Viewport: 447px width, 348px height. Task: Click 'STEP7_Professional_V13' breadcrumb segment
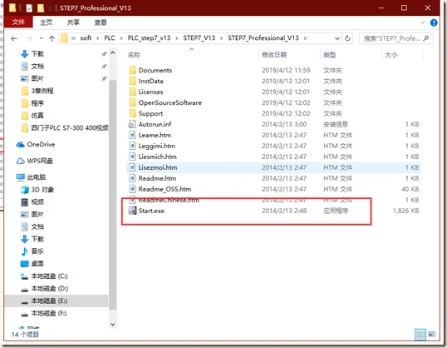263,38
